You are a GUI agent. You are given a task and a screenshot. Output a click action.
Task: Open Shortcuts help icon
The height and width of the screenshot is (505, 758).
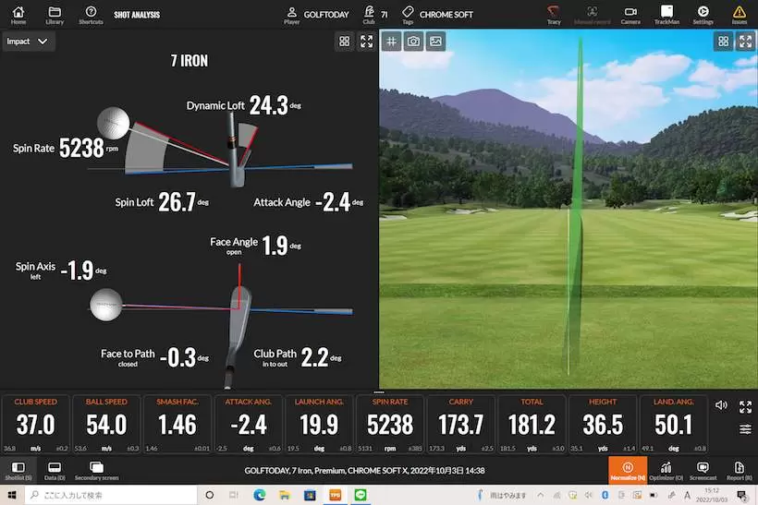click(x=91, y=14)
